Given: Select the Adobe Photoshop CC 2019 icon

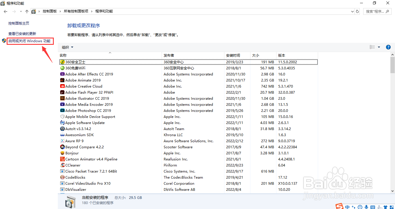Looking at the screenshot, I should 62,110.
